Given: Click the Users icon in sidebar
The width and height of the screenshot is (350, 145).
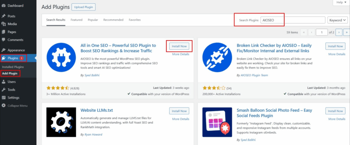Looking at the screenshot, I should pyautogui.click(x=3, y=82).
